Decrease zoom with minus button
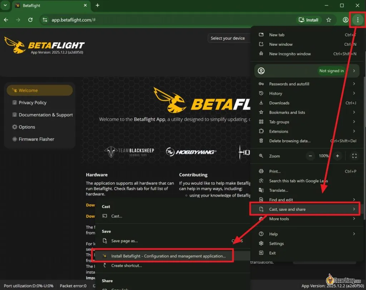 (x=310, y=156)
